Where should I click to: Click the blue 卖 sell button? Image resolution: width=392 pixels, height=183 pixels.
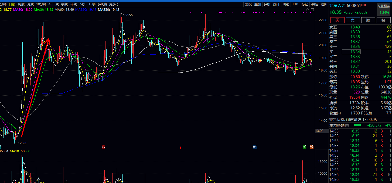pyautogui.click(x=353, y=20)
